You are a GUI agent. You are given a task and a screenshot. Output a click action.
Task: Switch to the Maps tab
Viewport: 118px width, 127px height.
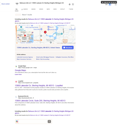pyautogui.click(x=48, y=9)
